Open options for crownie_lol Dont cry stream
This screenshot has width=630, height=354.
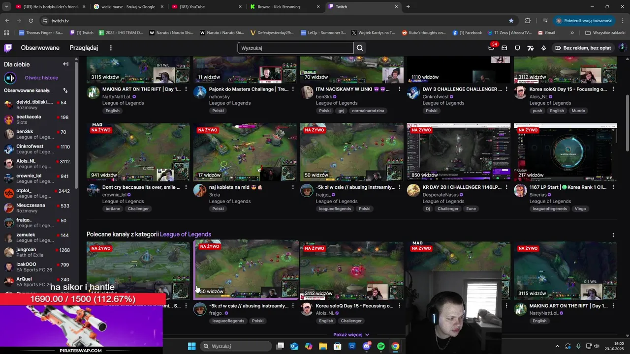186,187
